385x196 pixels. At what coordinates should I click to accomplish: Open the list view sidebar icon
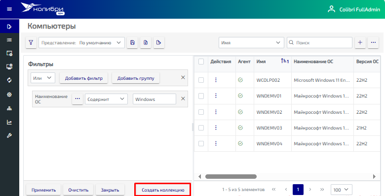9,40
